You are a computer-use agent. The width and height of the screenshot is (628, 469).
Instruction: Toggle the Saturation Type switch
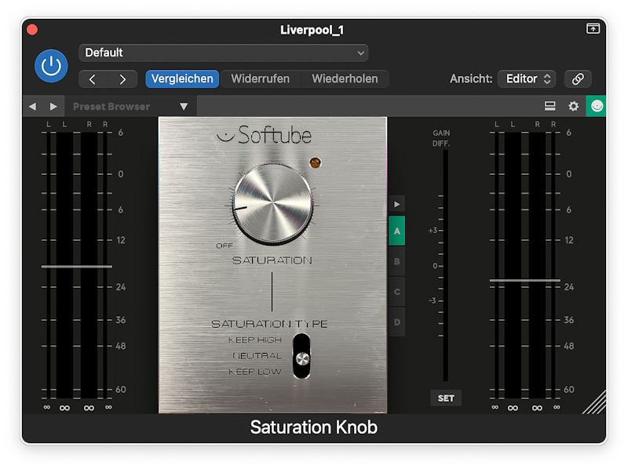click(x=301, y=356)
